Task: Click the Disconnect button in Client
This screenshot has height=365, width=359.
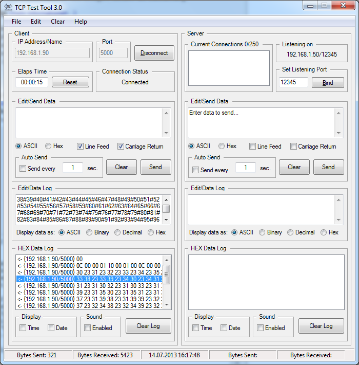Action: click(154, 53)
